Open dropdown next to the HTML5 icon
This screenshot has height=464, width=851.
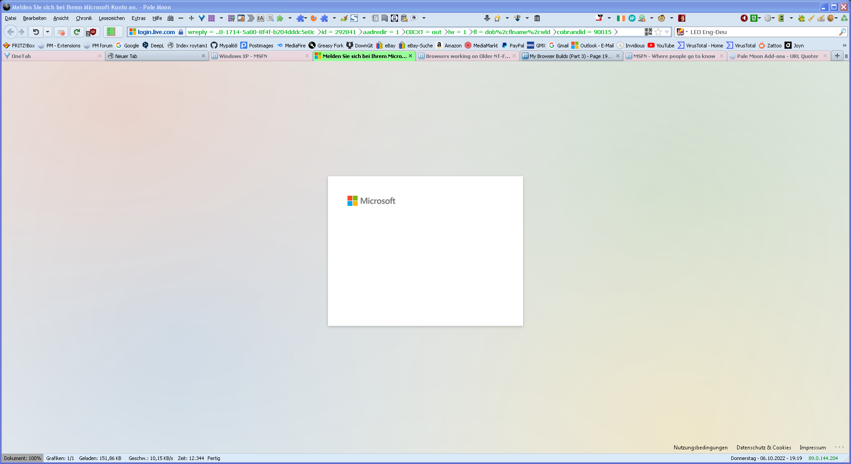click(759, 18)
